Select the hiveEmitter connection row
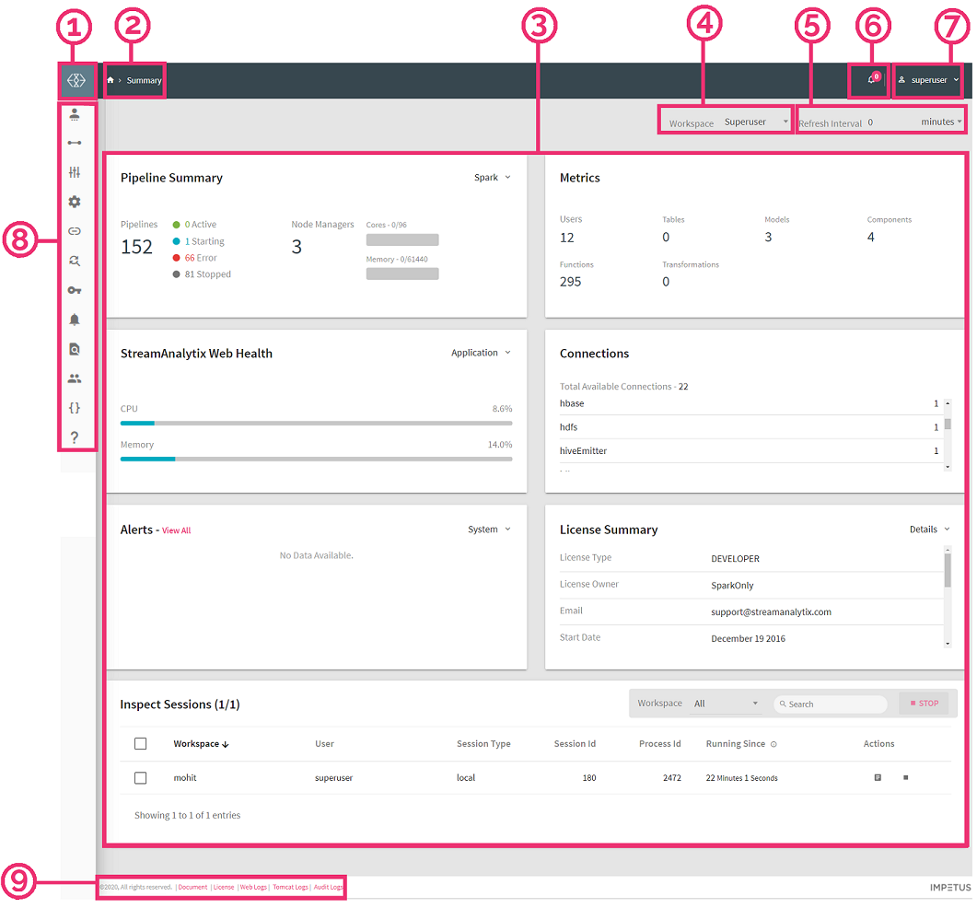 pyautogui.click(x=750, y=451)
